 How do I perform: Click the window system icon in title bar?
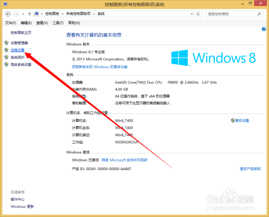click(5, 4)
